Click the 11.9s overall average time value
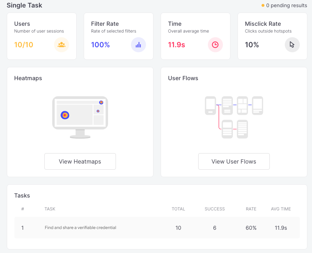The height and width of the screenshot is (253, 312). pyautogui.click(x=176, y=45)
